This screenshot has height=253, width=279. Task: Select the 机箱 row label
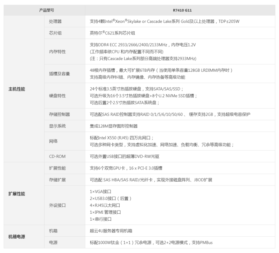pos(53,231)
